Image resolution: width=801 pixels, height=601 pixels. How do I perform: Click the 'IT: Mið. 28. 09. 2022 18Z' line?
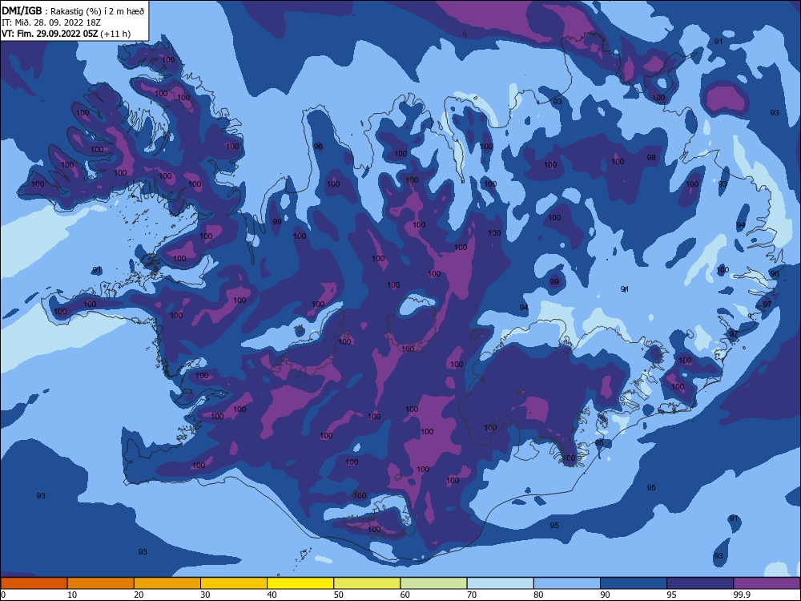(51, 22)
